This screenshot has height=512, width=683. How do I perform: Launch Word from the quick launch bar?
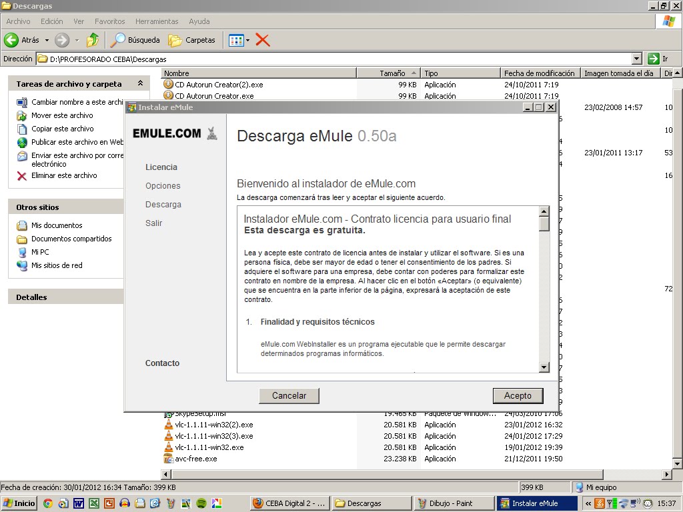point(79,504)
